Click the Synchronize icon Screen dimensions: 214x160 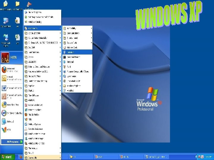(64, 76)
